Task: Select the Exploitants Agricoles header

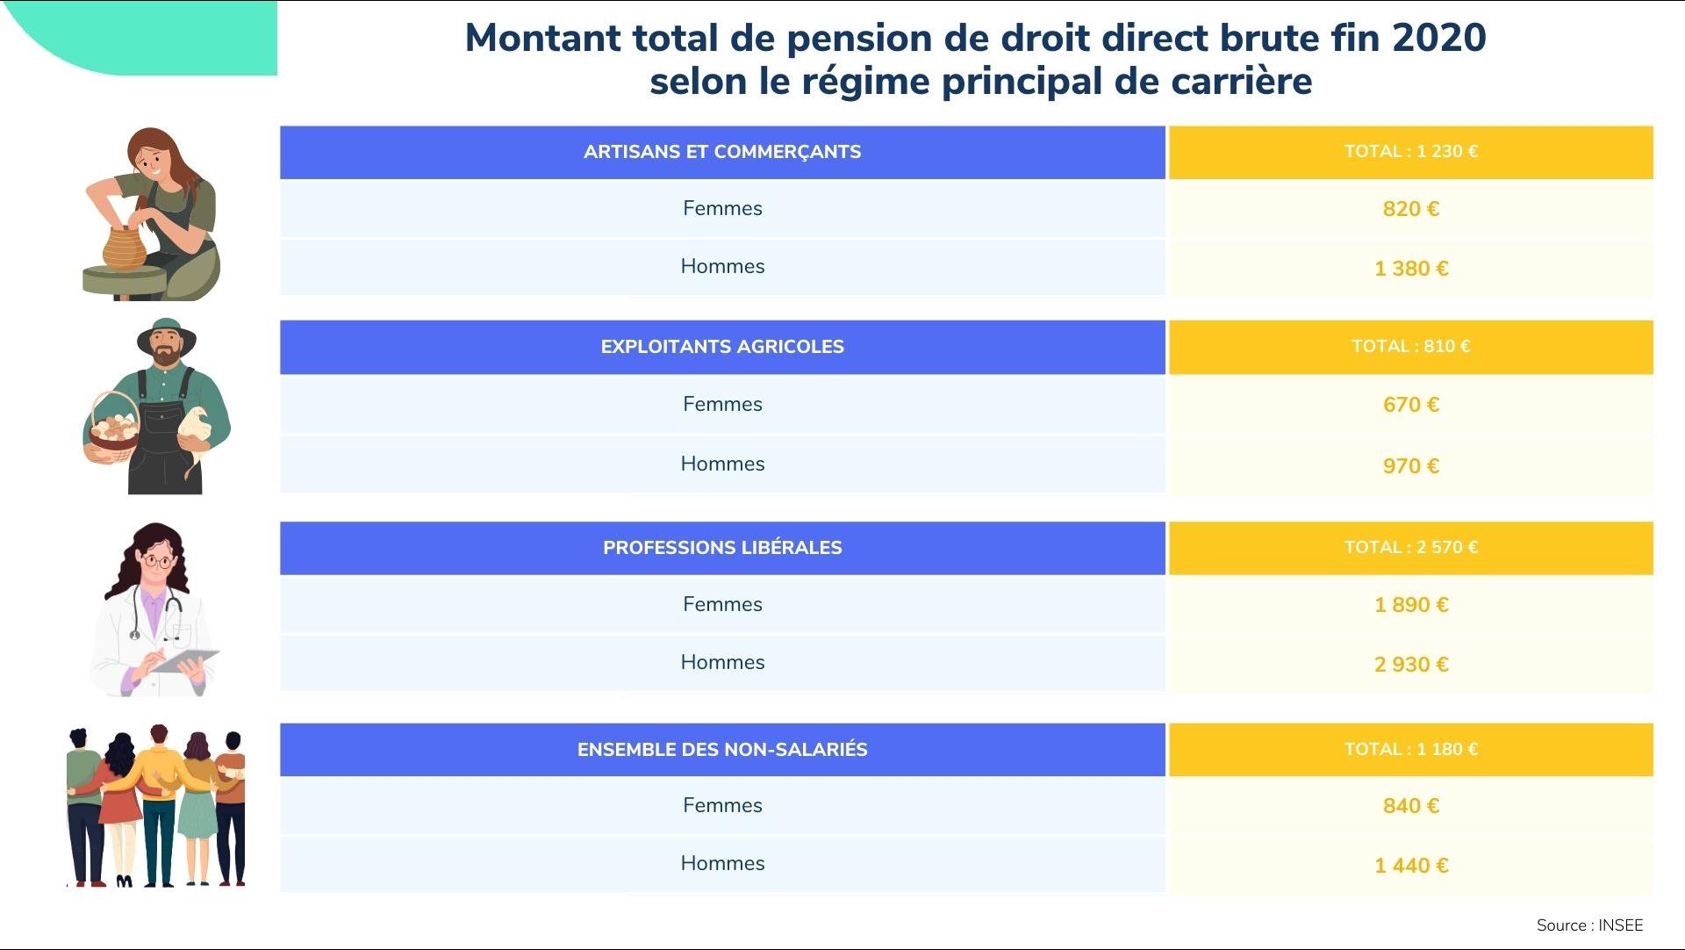Action: [x=722, y=347]
